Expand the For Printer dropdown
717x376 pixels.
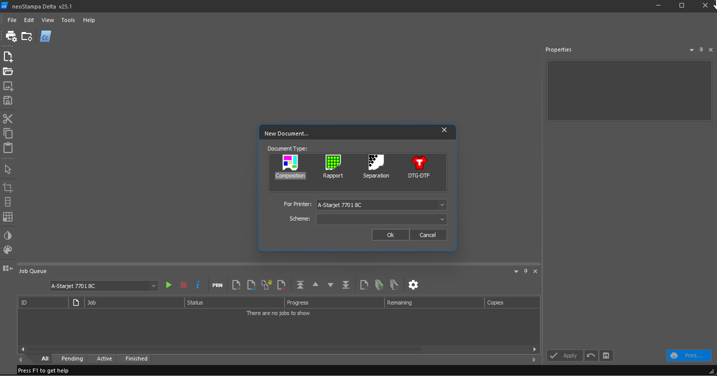pos(442,205)
